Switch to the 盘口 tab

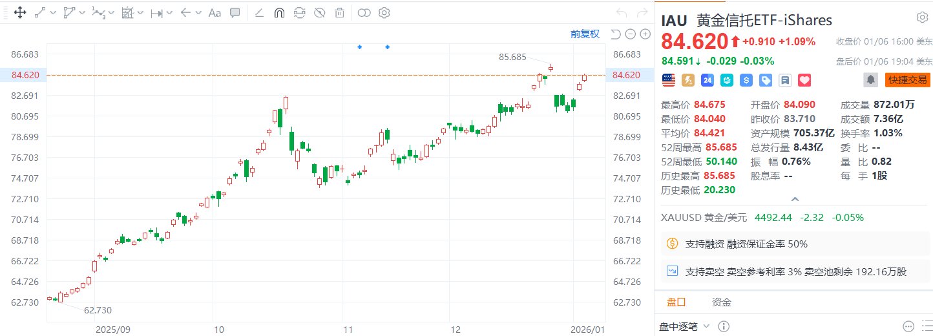click(676, 302)
